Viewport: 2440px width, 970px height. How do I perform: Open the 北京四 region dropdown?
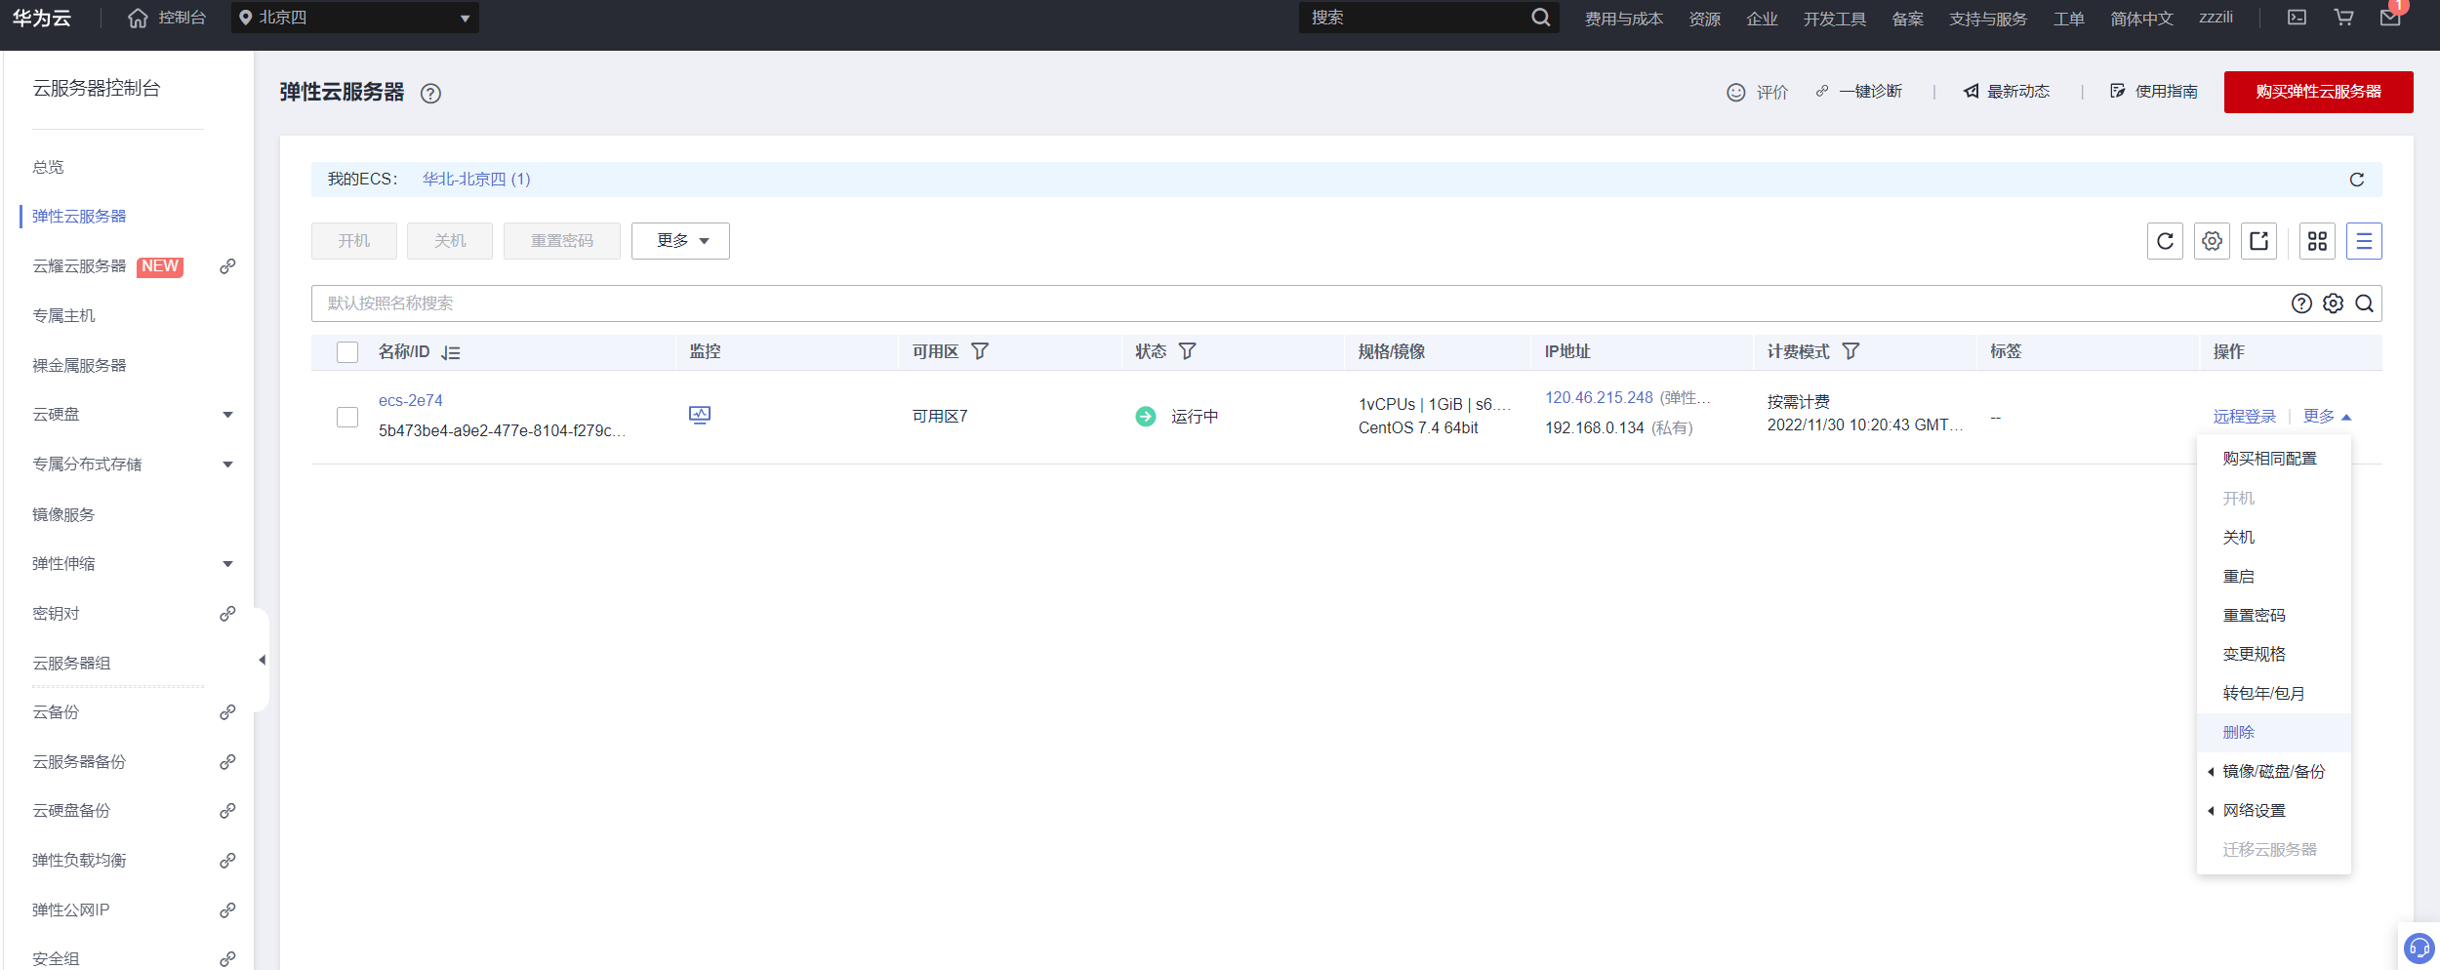[x=355, y=18]
